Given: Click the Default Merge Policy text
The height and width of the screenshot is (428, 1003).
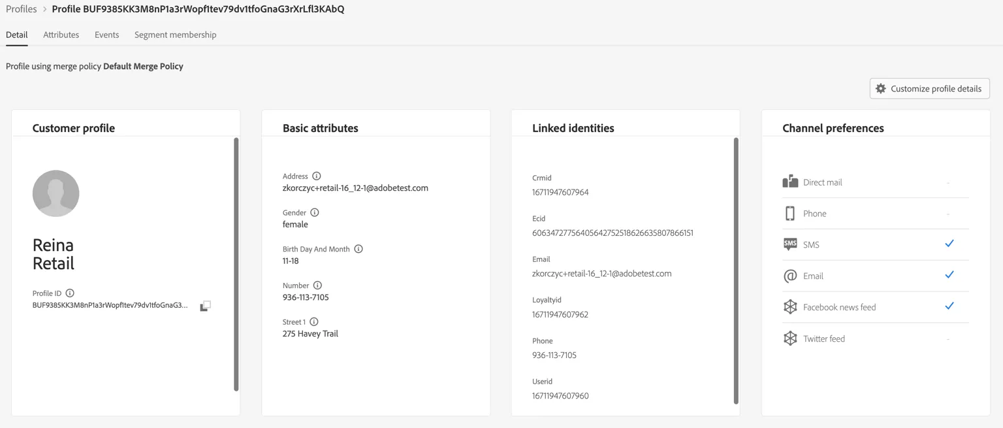Looking at the screenshot, I should point(143,66).
